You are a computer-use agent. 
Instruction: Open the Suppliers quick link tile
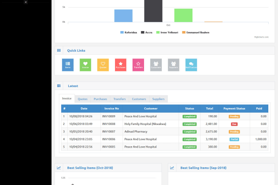tap(174, 65)
